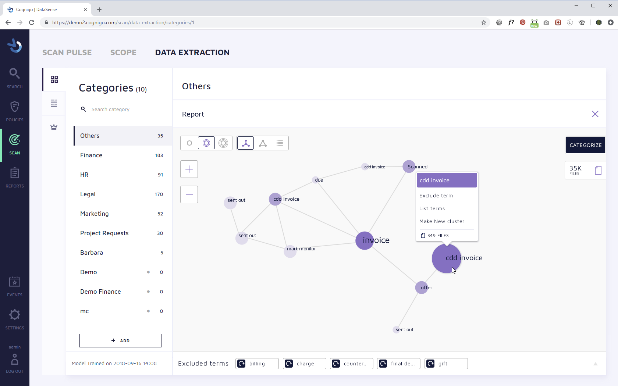This screenshot has width=618, height=386.
Task: Zoom out of the graph with minus
Action: (189, 194)
